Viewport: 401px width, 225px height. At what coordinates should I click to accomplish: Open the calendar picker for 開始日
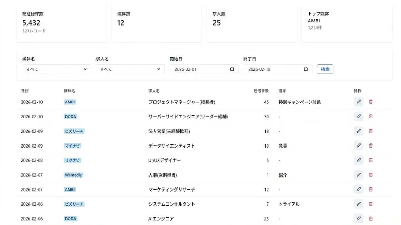tap(232, 69)
